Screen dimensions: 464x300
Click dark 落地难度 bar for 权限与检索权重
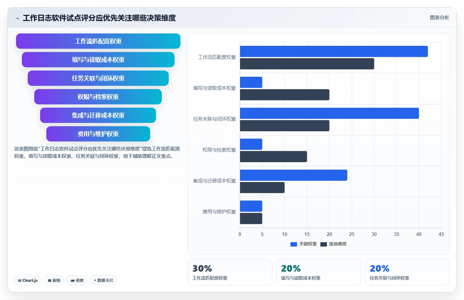pyautogui.click(x=273, y=156)
